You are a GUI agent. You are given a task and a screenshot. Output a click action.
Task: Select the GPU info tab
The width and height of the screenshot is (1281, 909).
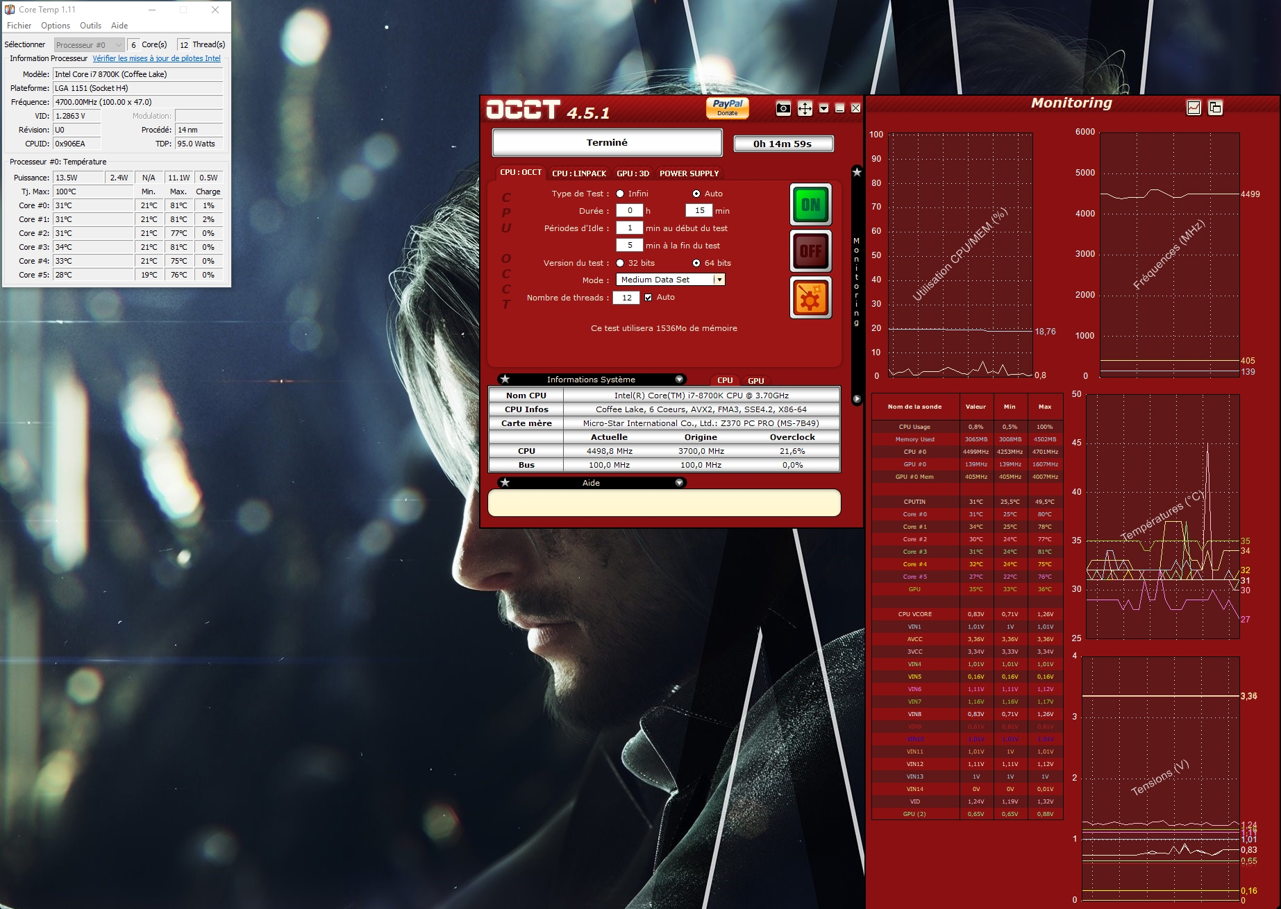tap(755, 380)
